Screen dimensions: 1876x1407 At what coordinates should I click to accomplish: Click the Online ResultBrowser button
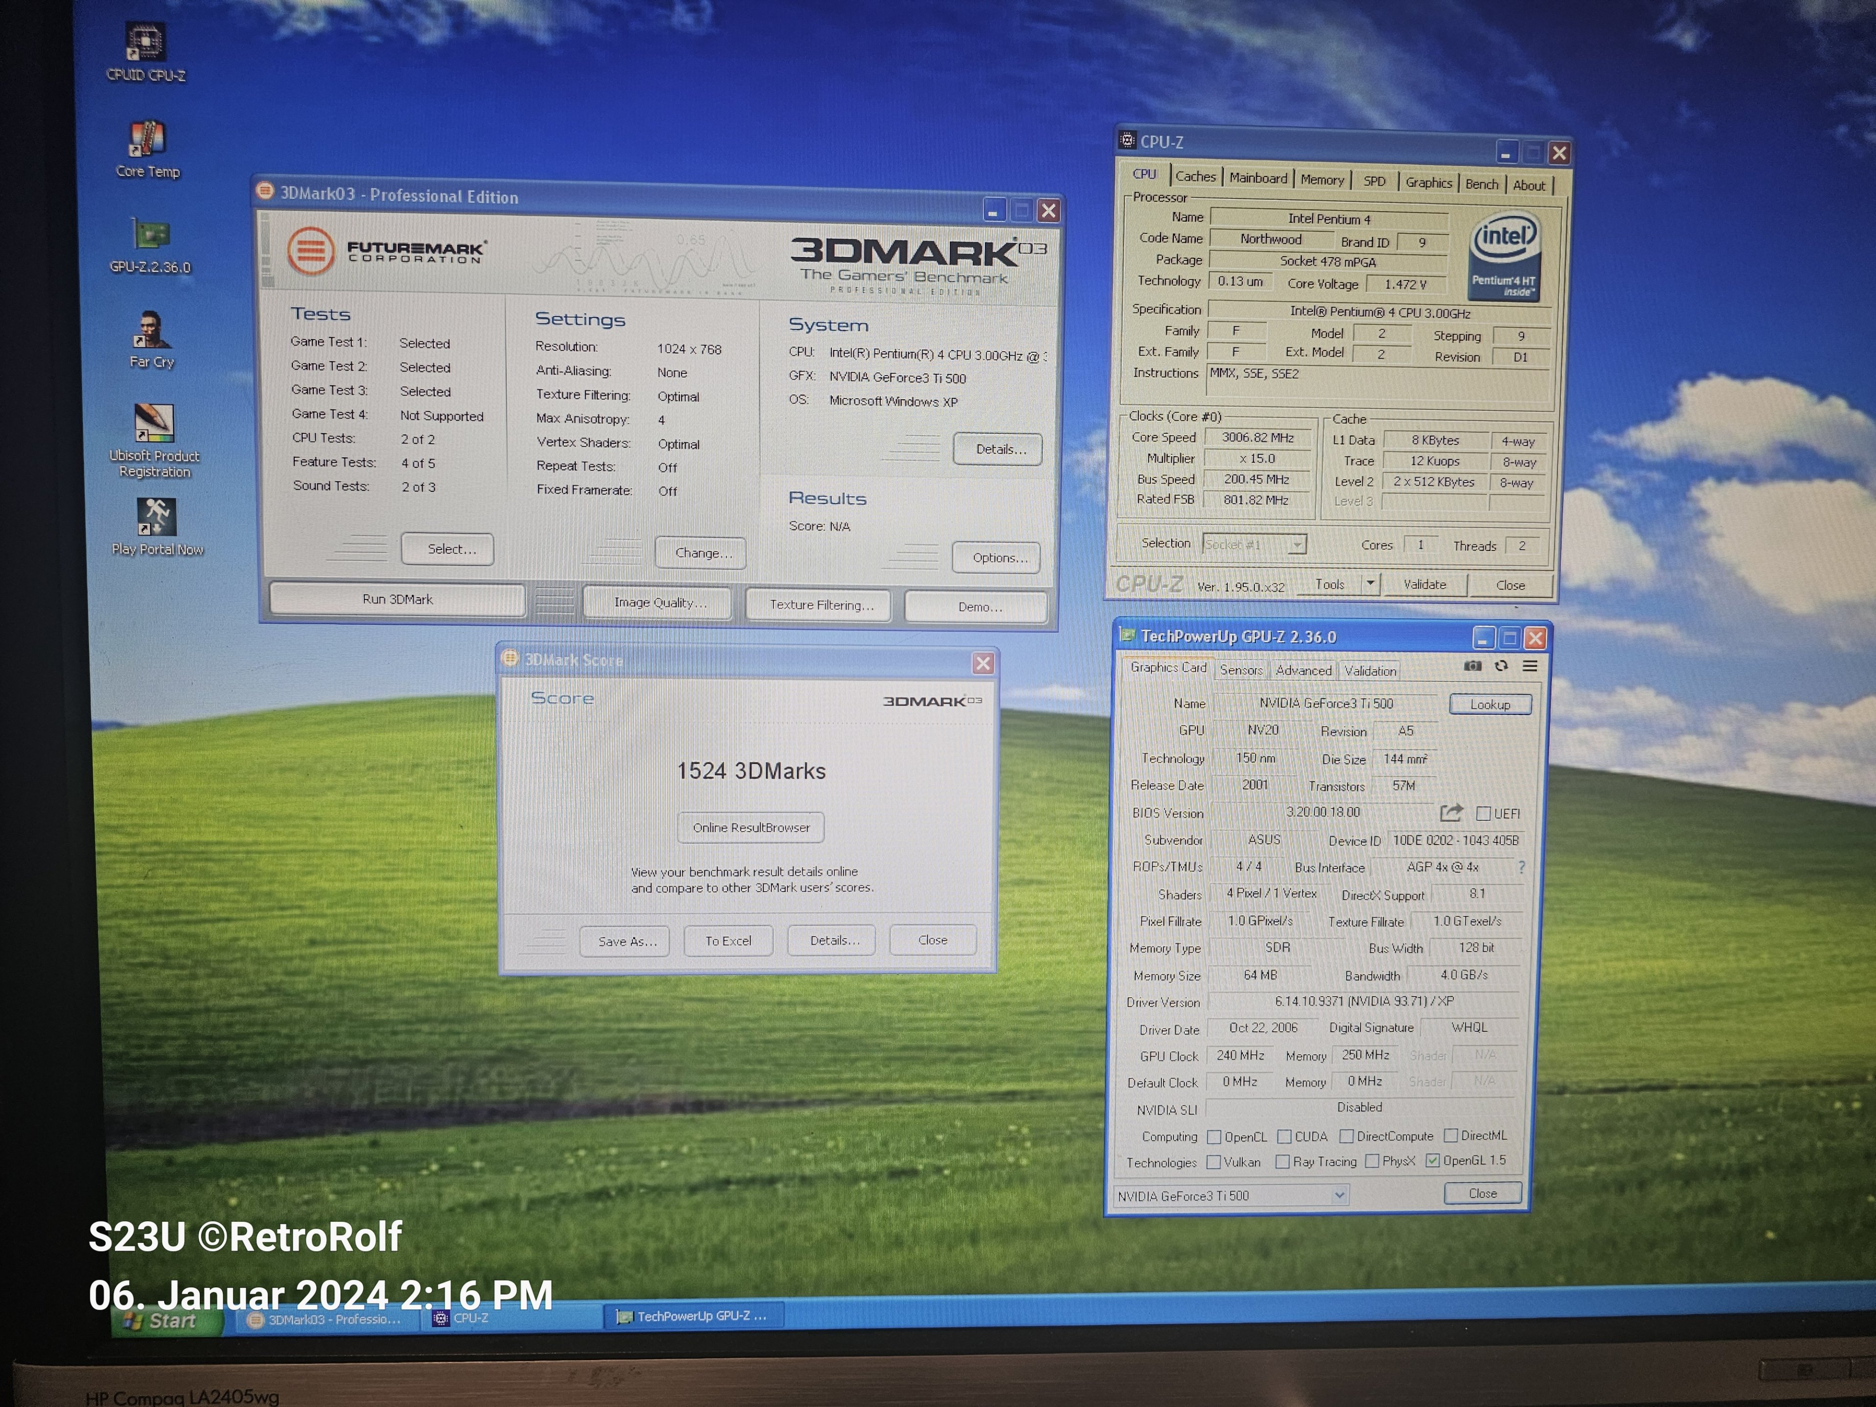pyautogui.click(x=750, y=828)
